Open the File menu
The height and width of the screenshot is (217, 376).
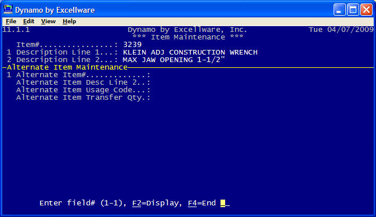click(x=11, y=21)
